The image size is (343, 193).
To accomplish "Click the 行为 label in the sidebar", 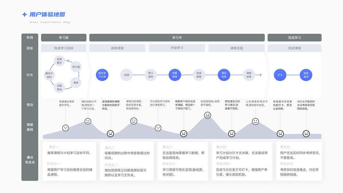I will pos(30,75).
